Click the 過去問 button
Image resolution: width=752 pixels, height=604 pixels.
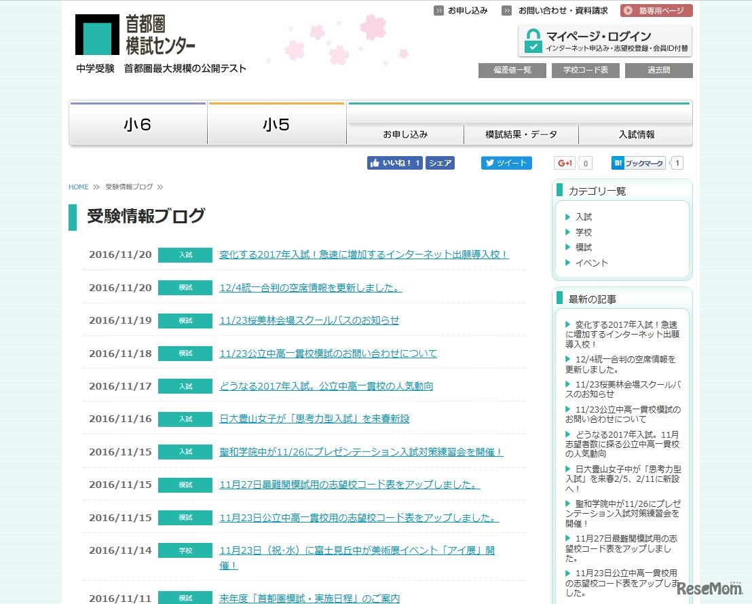(x=658, y=71)
